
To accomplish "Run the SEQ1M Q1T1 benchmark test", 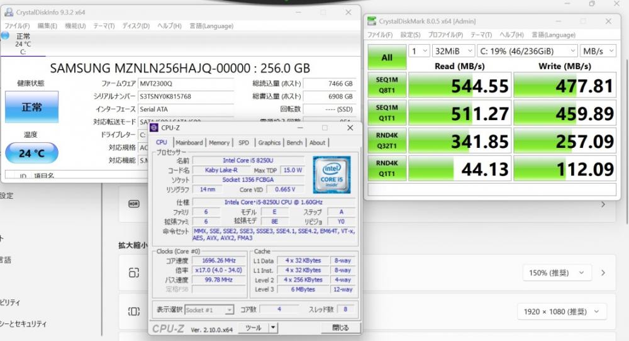I will [387, 113].
